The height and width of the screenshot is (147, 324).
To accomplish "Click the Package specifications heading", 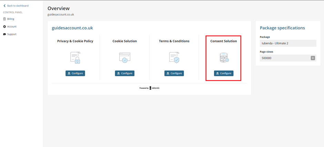I will pos(282,28).
